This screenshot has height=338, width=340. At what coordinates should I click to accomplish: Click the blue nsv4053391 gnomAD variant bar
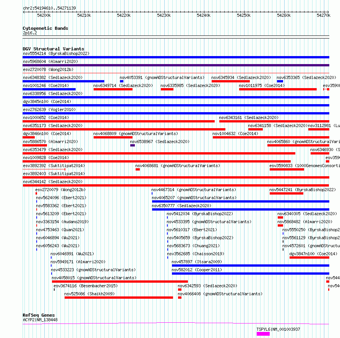(121, 81)
